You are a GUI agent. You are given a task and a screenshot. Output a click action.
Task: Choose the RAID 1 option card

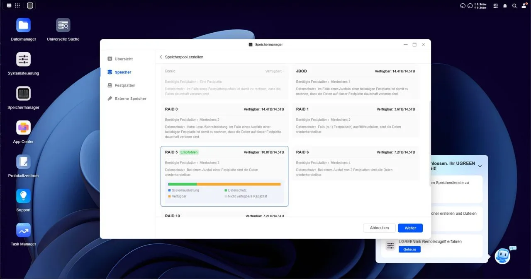356,120
